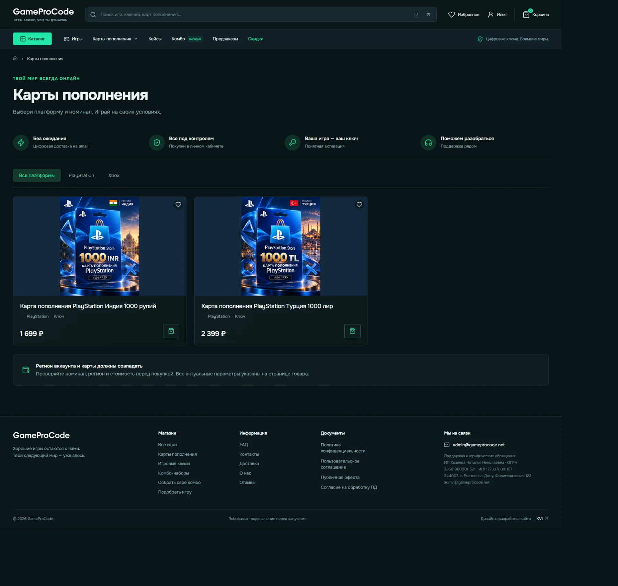Go to Игры menu item

click(73, 39)
